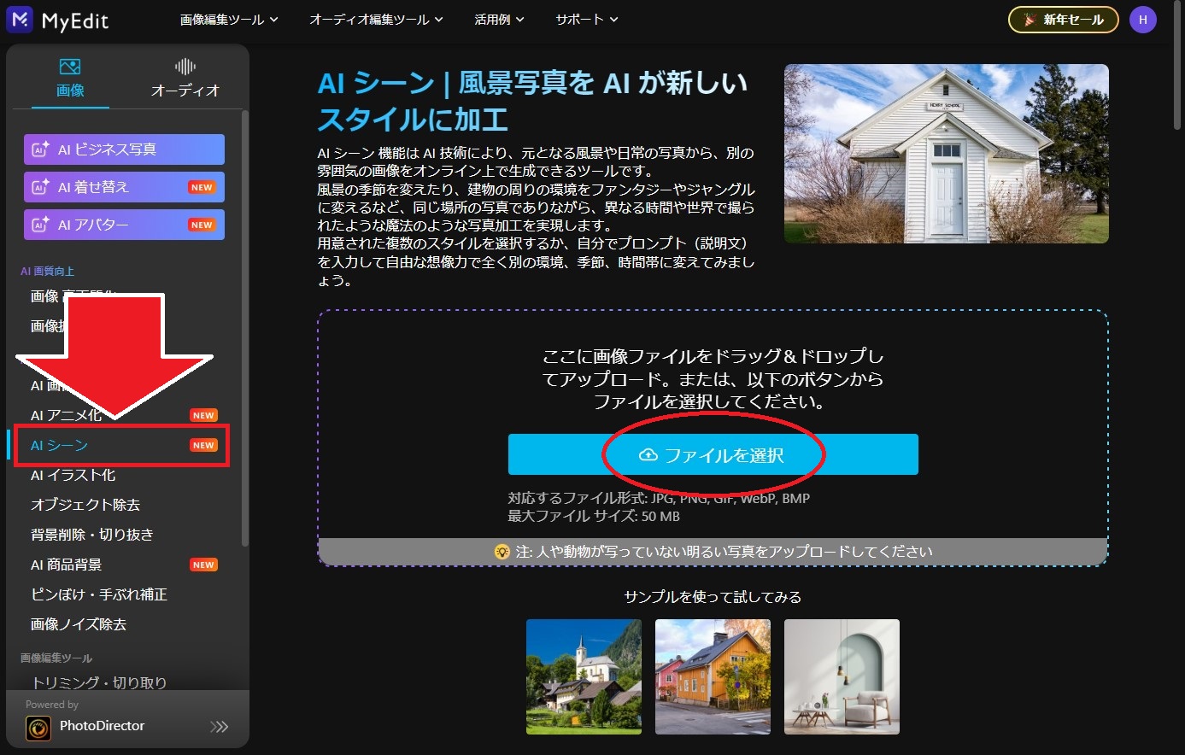Expand the オーディオ編集ツール menu

tap(376, 20)
